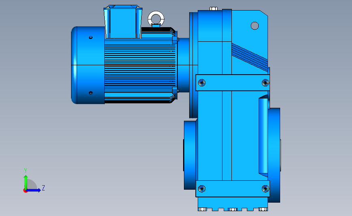Select the right output shaft flange of gearbox

click(274, 155)
